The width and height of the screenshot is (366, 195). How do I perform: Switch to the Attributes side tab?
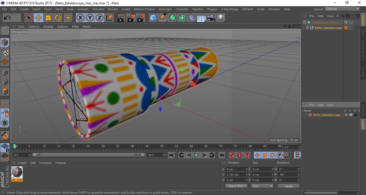[x=363, y=110]
